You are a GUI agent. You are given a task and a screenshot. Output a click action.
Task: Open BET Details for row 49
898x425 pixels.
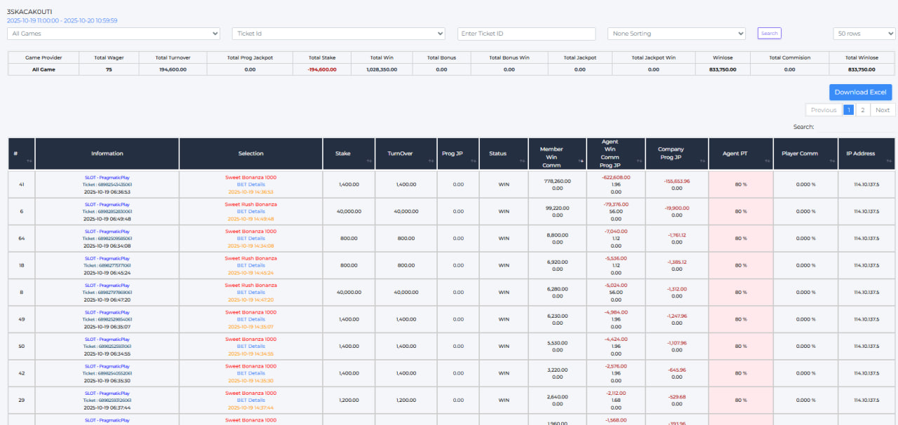251,319
